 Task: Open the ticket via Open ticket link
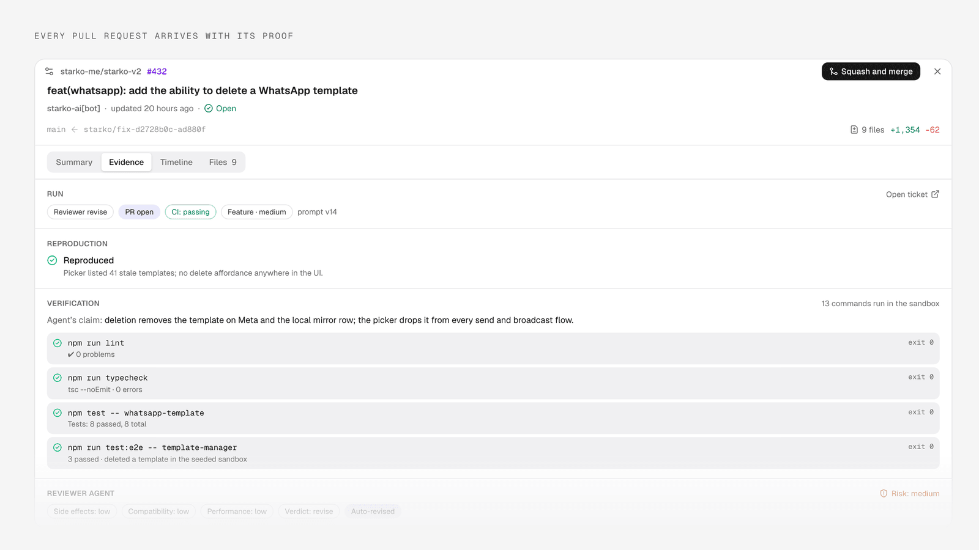[912, 194]
